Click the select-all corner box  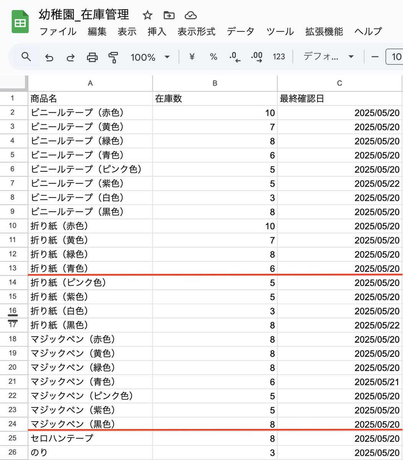point(14,83)
